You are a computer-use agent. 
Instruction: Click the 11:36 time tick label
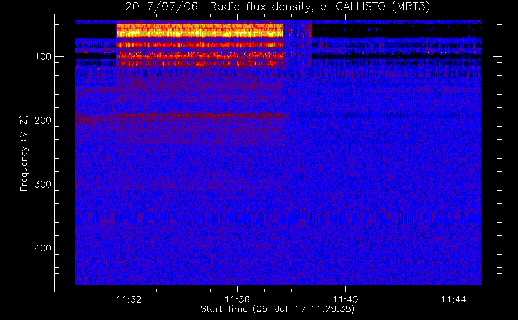pyautogui.click(x=237, y=300)
